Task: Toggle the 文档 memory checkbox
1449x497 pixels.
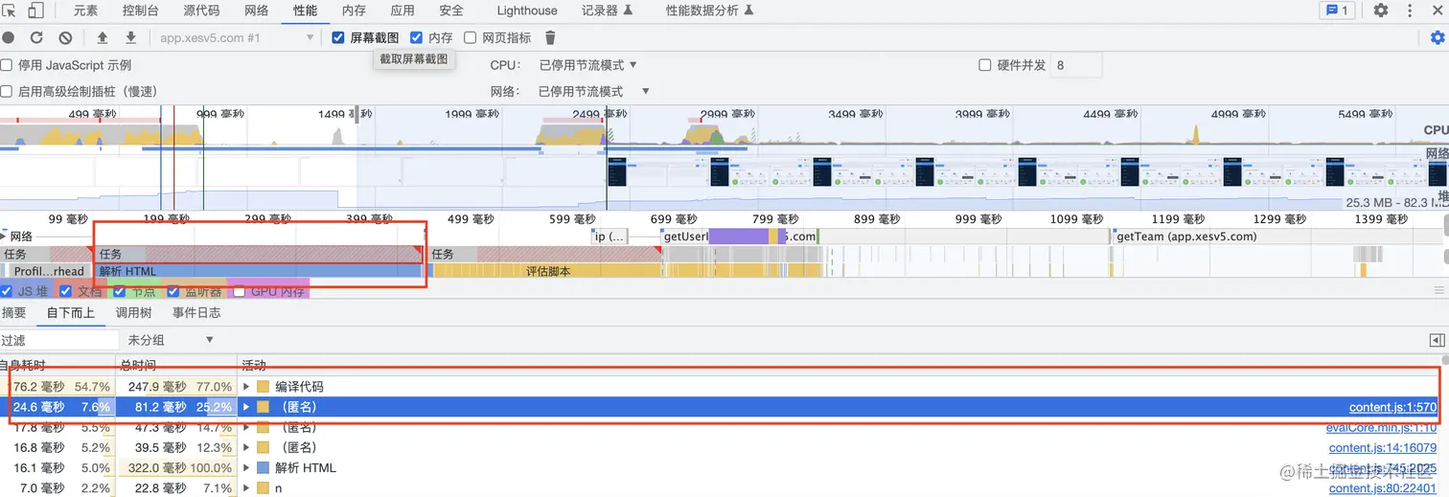Action: (x=66, y=291)
